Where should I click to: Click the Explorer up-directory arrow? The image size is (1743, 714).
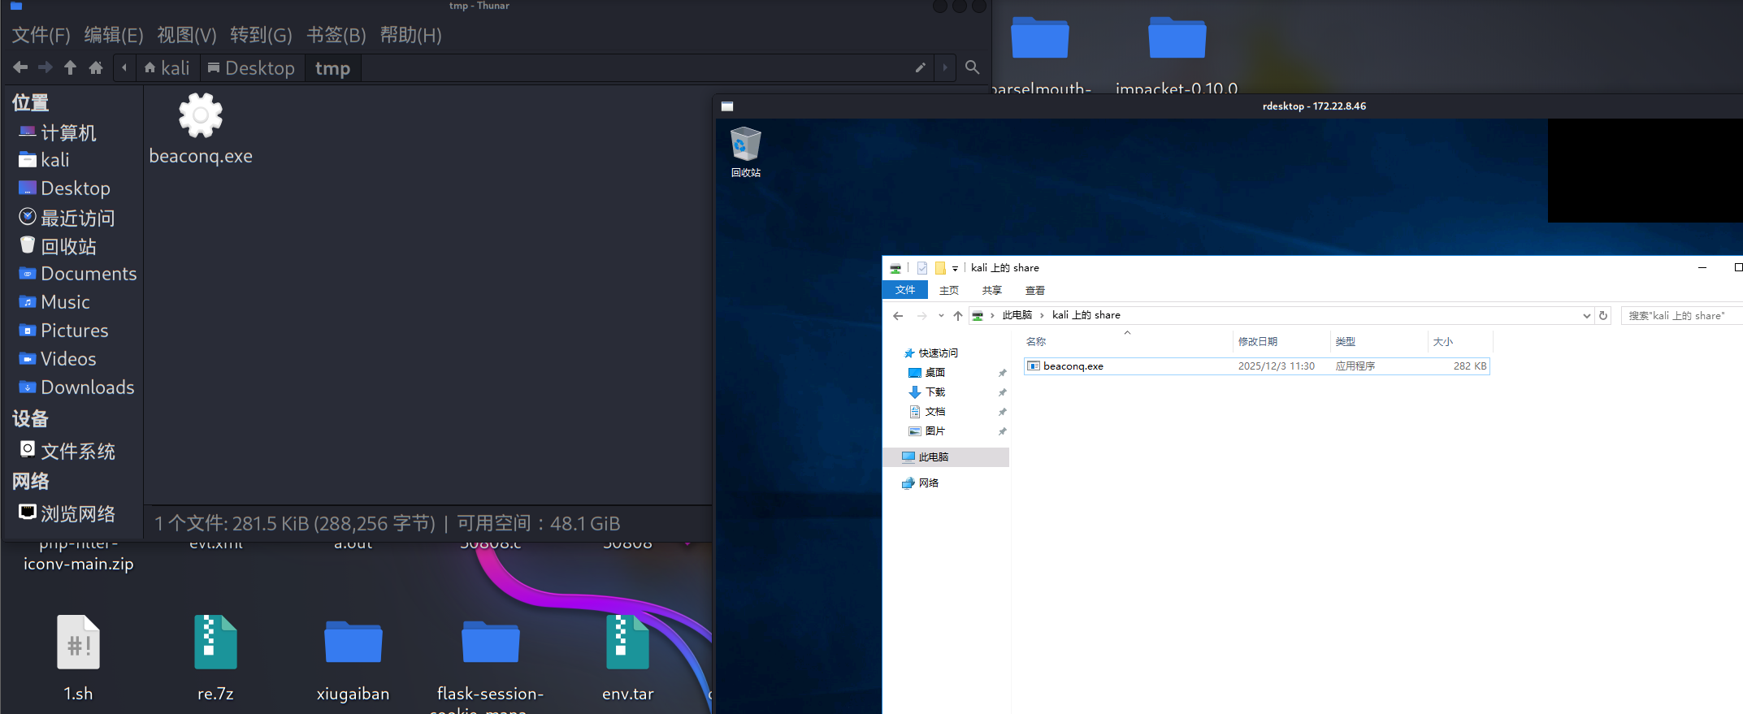tap(958, 315)
